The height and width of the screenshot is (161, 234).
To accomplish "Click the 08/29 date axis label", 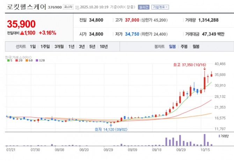I will coord(108,150).
